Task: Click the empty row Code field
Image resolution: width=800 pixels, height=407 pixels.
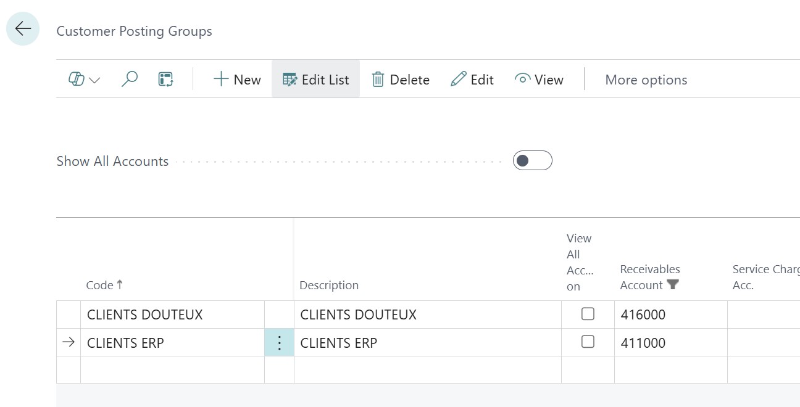Action: tap(173, 370)
